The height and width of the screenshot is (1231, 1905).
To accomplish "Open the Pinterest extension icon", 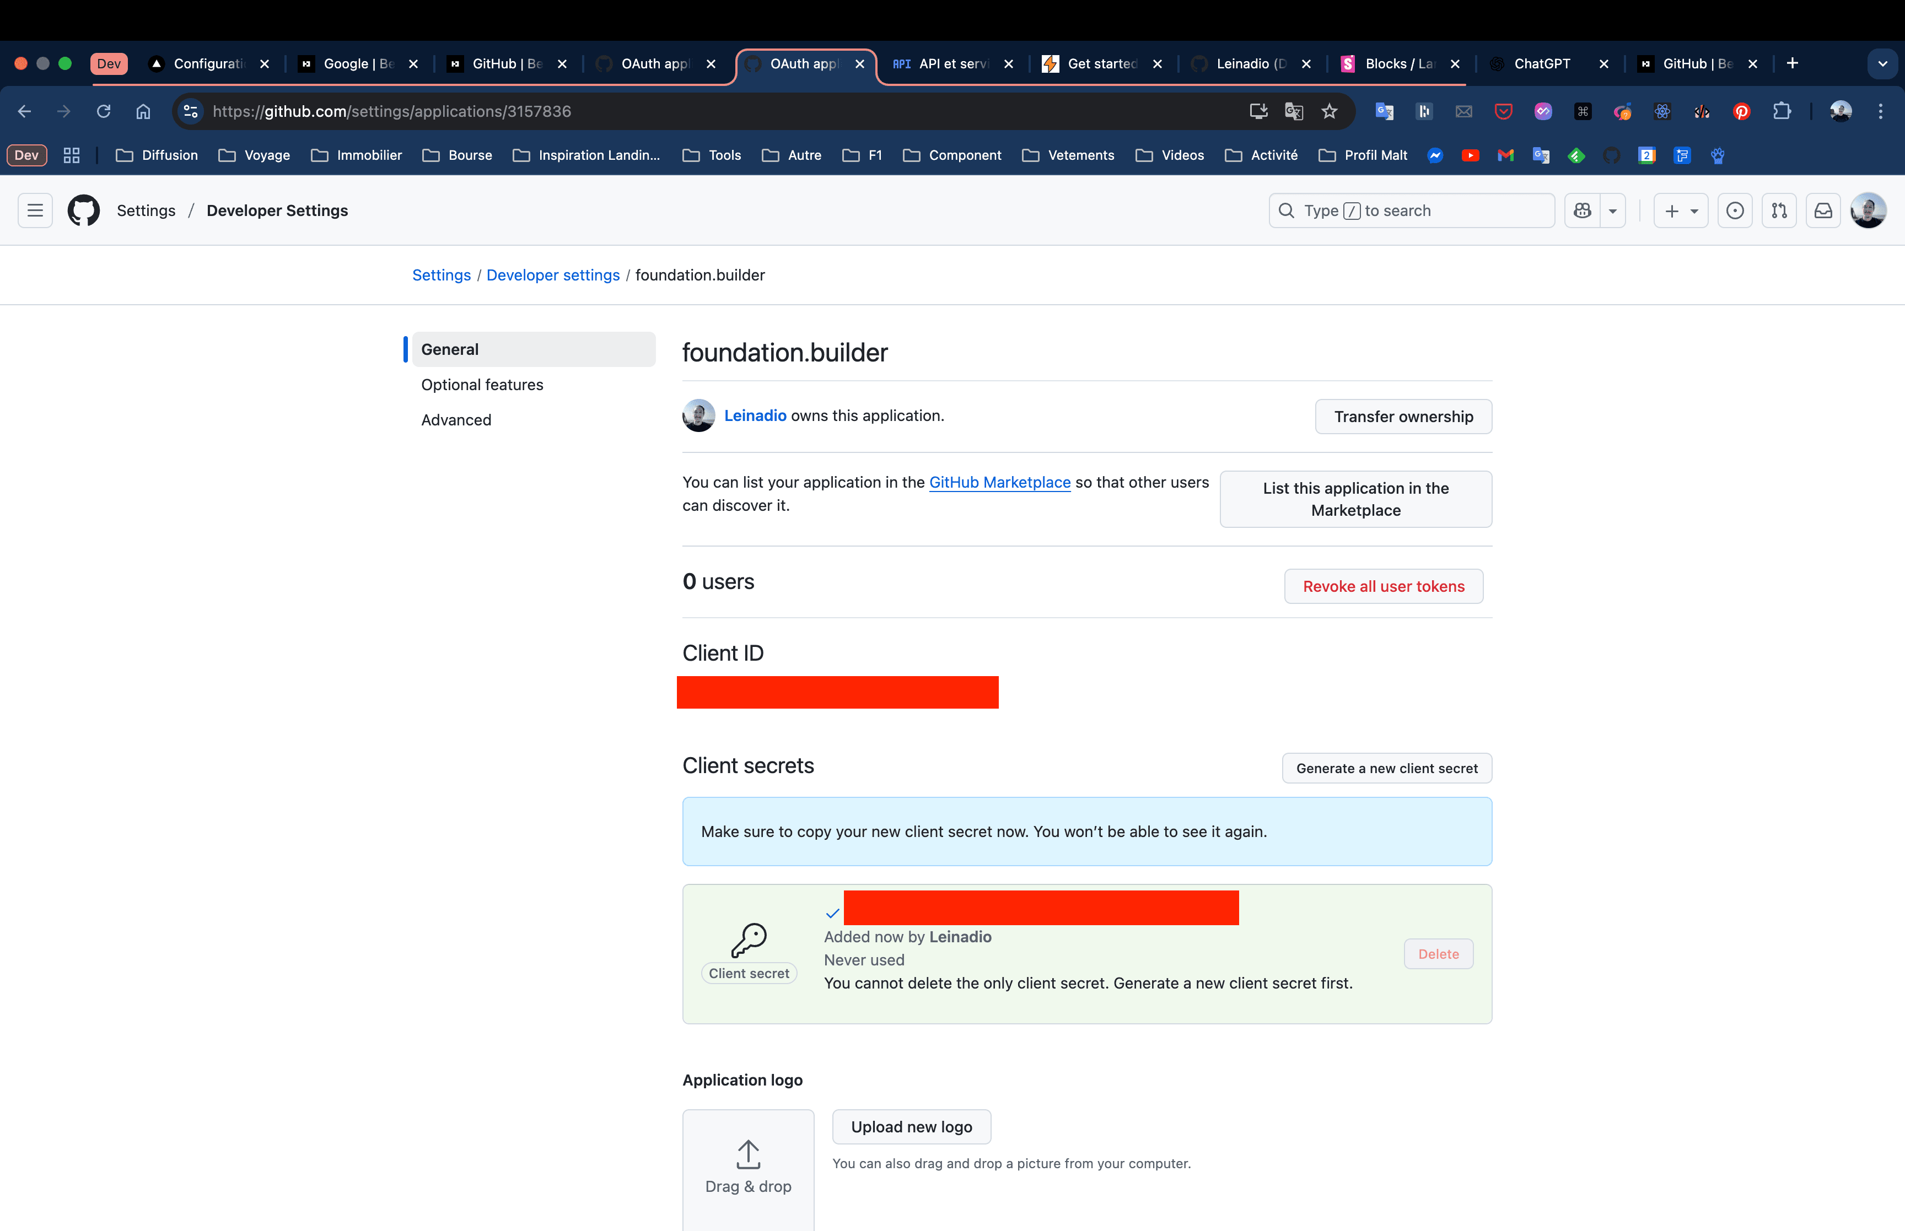I will [1741, 111].
